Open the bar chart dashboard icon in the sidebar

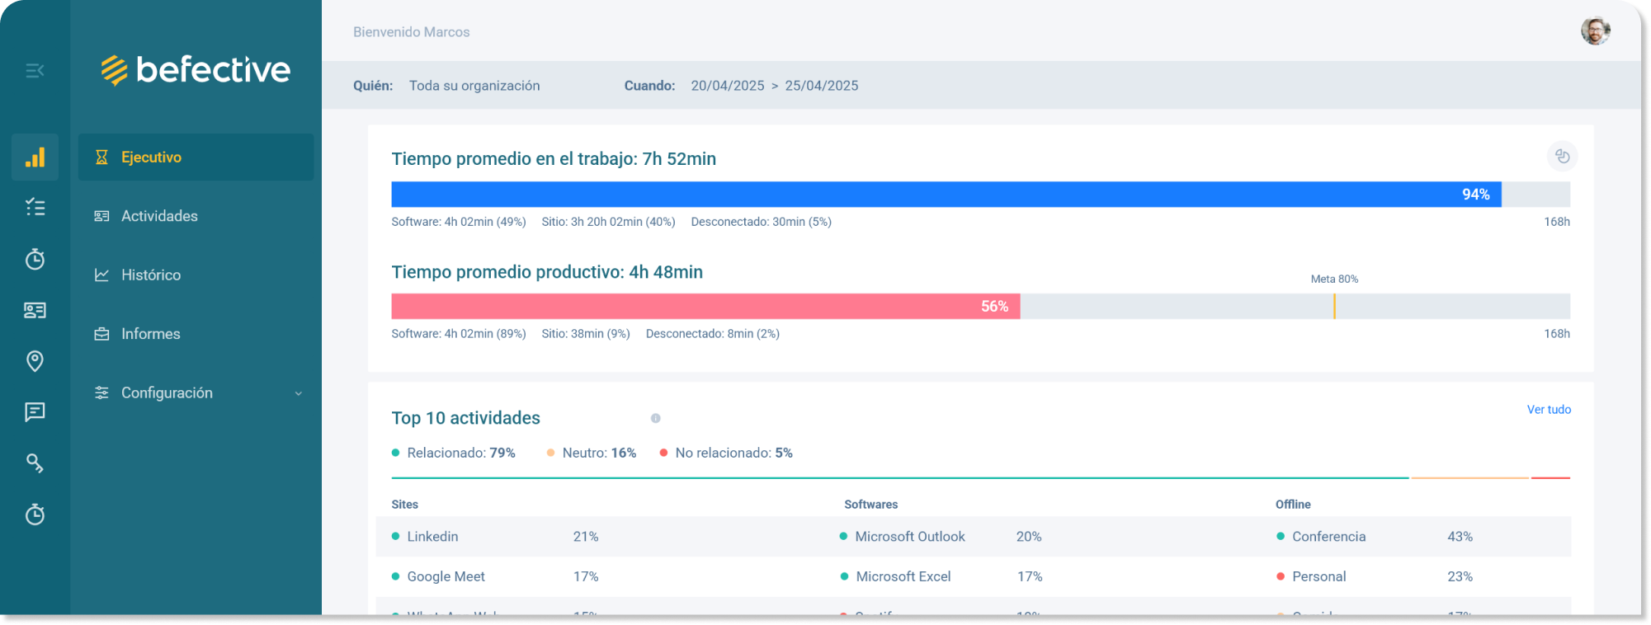click(35, 157)
